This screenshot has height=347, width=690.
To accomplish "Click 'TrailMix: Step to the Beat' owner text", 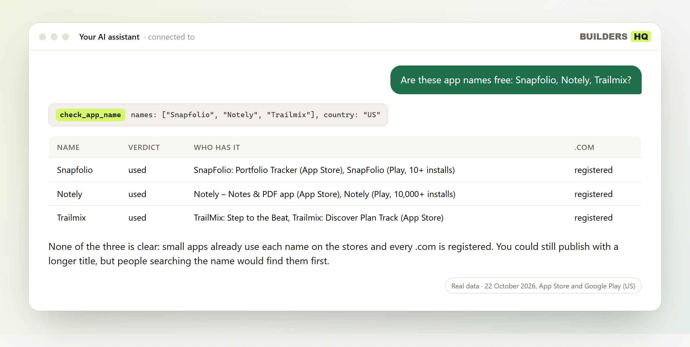I will point(241,218).
